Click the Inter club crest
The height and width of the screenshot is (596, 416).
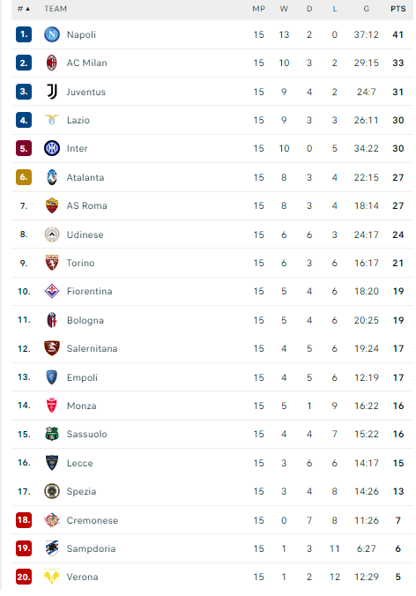point(52,148)
